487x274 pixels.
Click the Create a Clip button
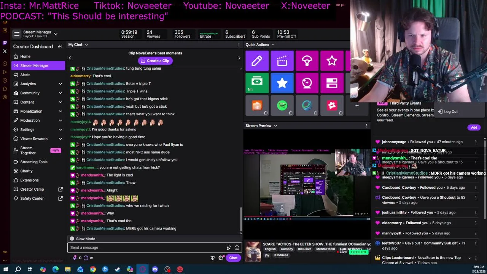pos(155,61)
